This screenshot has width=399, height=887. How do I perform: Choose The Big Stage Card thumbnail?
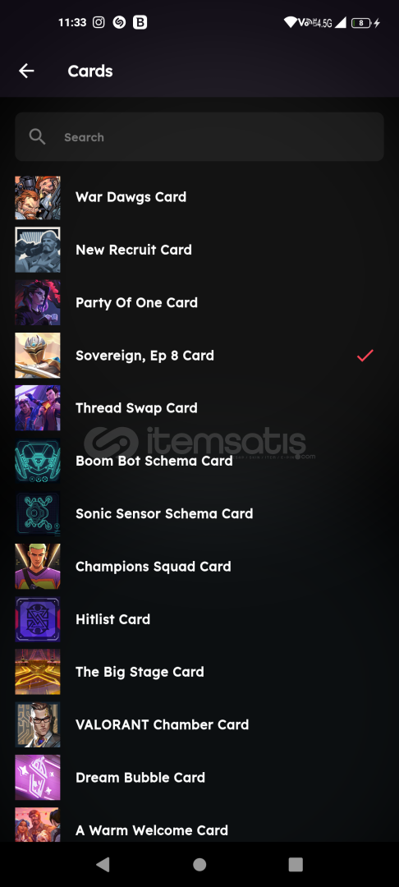tap(37, 672)
